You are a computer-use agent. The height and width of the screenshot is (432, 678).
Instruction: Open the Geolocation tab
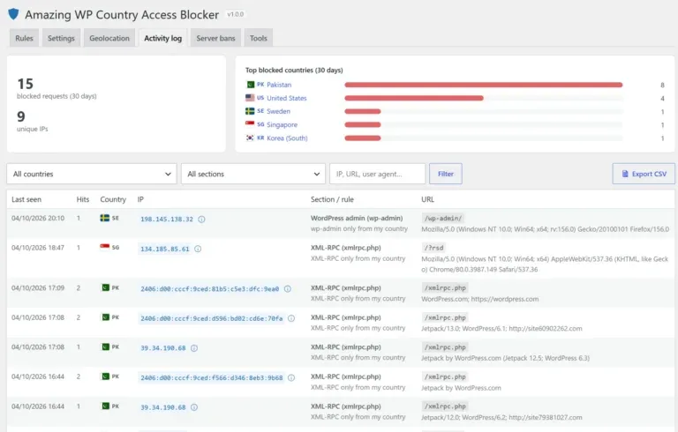(109, 38)
